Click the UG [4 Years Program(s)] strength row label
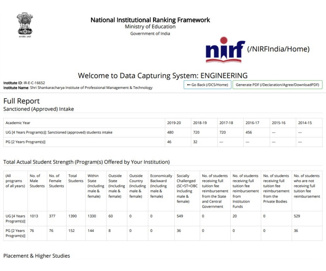 pyautogui.click(x=15, y=219)
